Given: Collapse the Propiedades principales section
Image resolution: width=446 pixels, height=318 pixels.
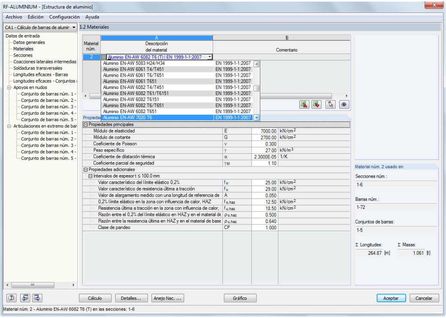Looking at the screenshot, I should (85, 125).
